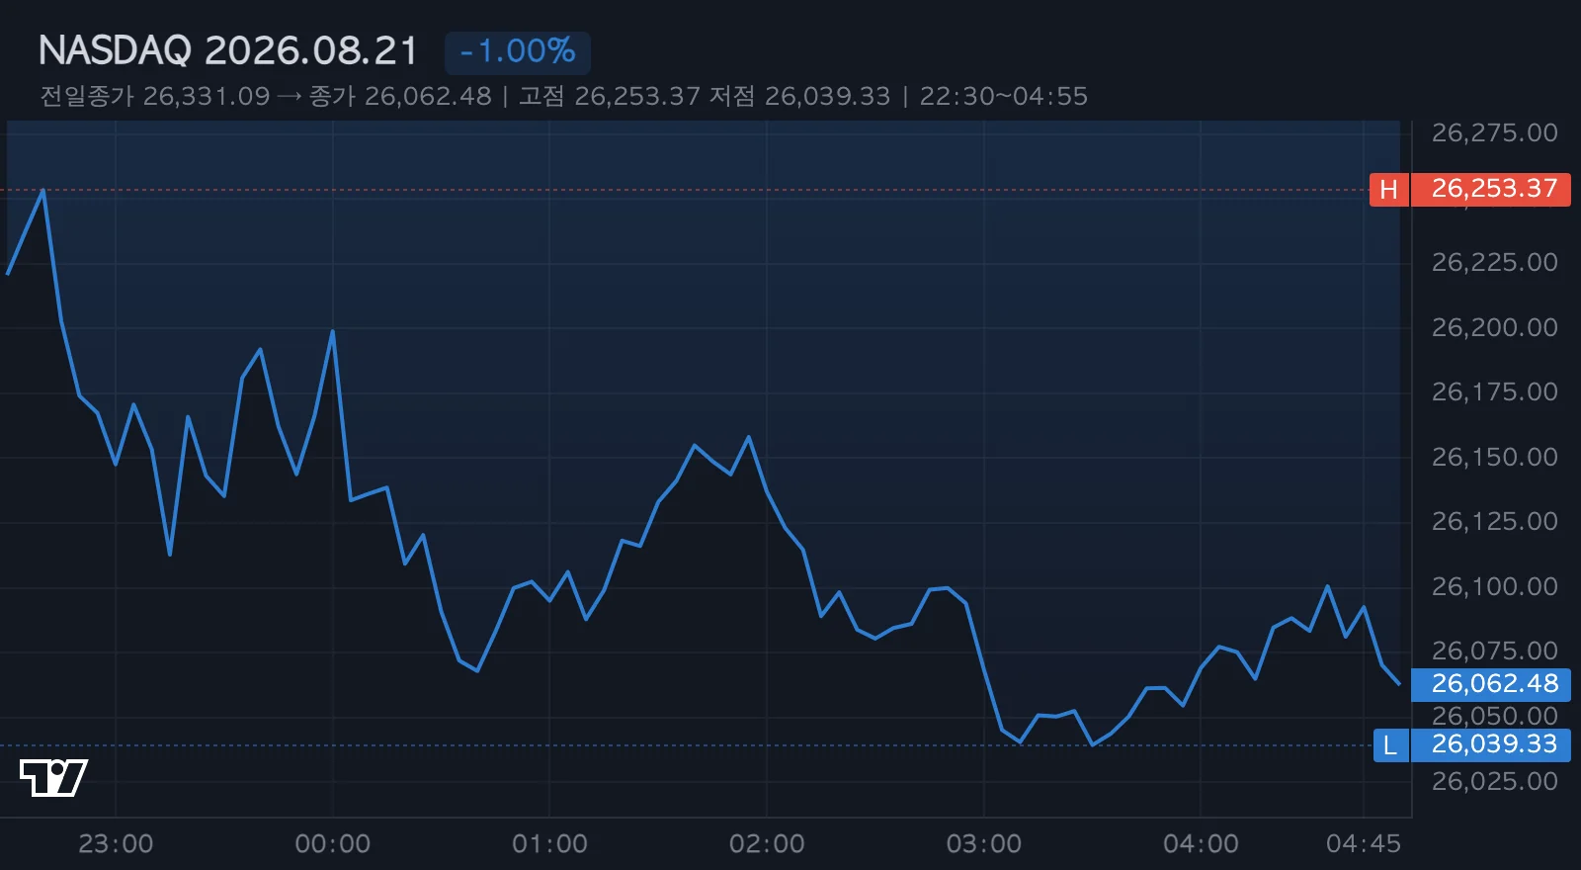The height and width of the screenshot is (870, 1581).
Task: Click the 26,125.00 price axis label
Action: coord(1494,521)
